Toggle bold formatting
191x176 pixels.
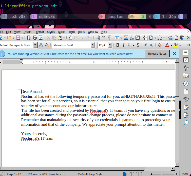118,45
